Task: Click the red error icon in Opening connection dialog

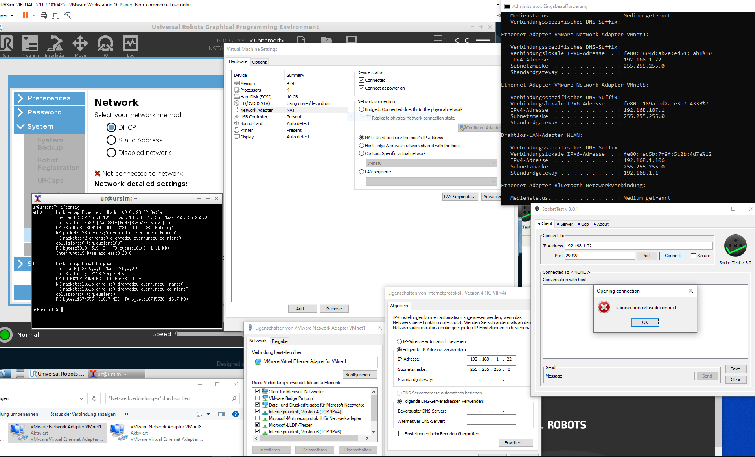Action: coord(604,307)
